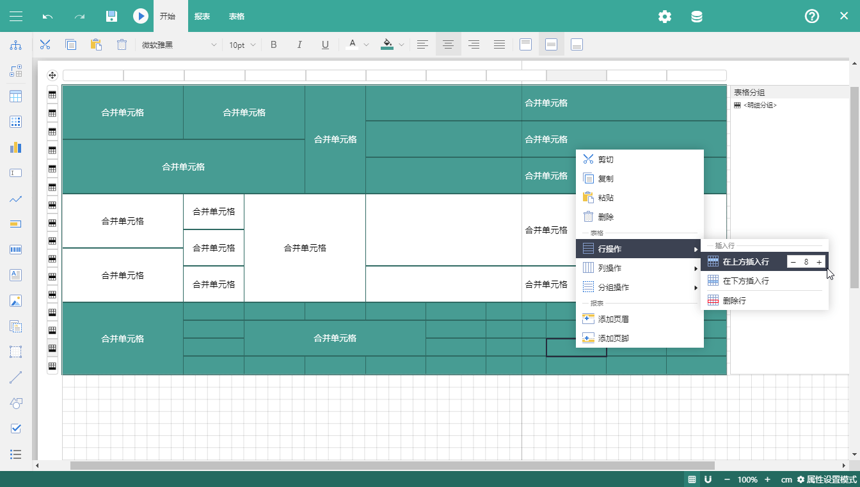Screen dimensions: 860x487
Task: Increase row insert count with plus
Action: point(819,262)
